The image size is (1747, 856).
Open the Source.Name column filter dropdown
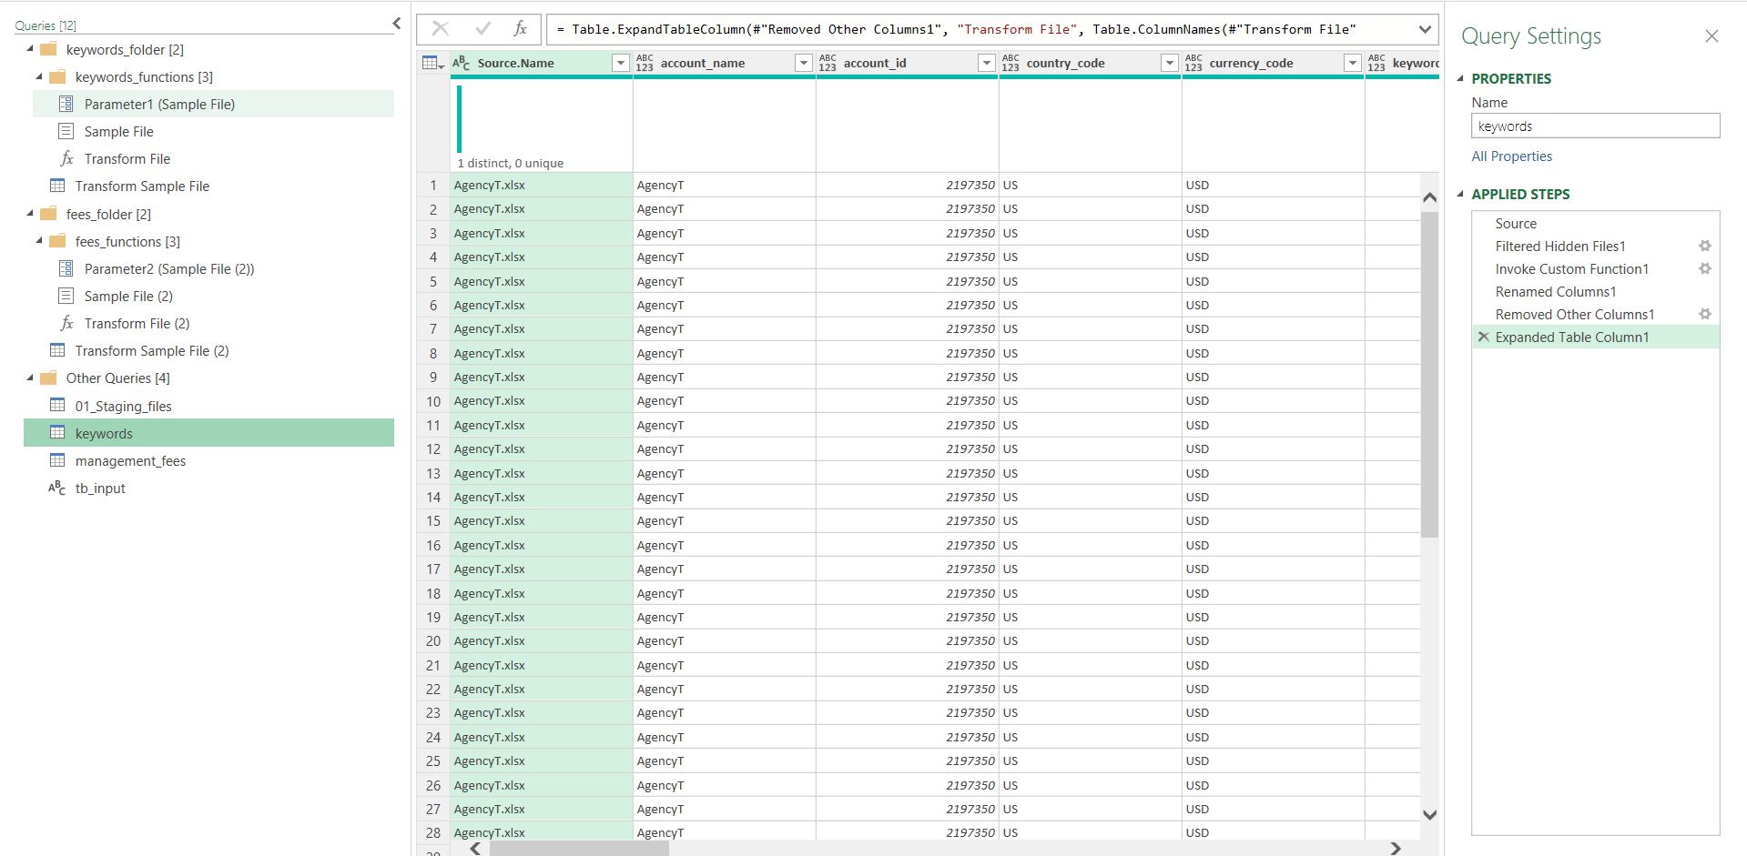(x=620, y=63)
